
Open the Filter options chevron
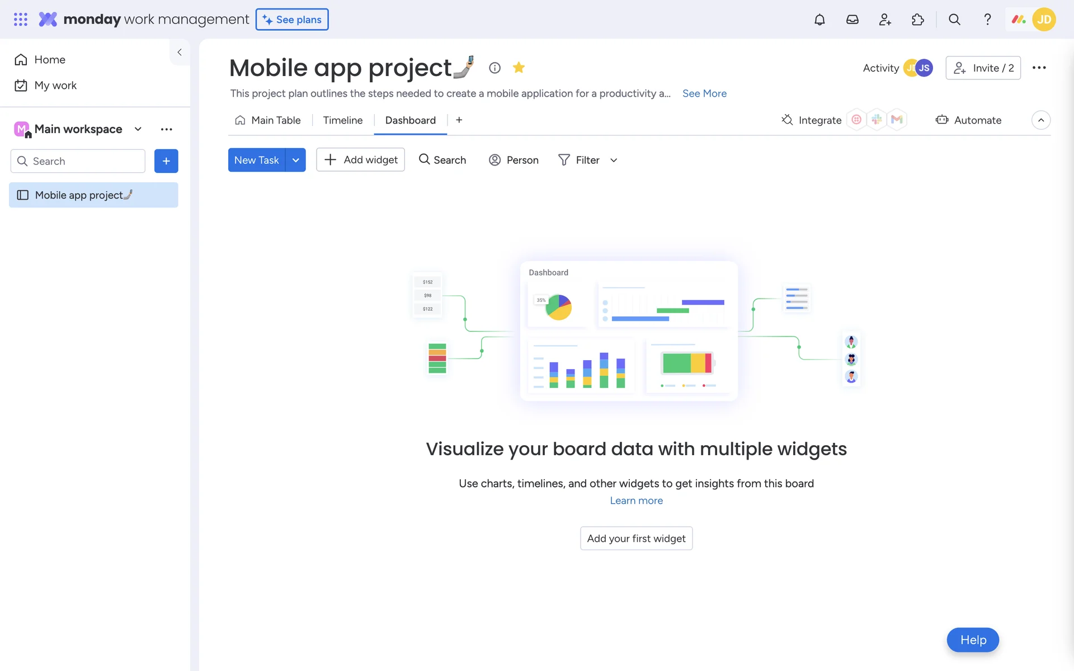point(614,160)
